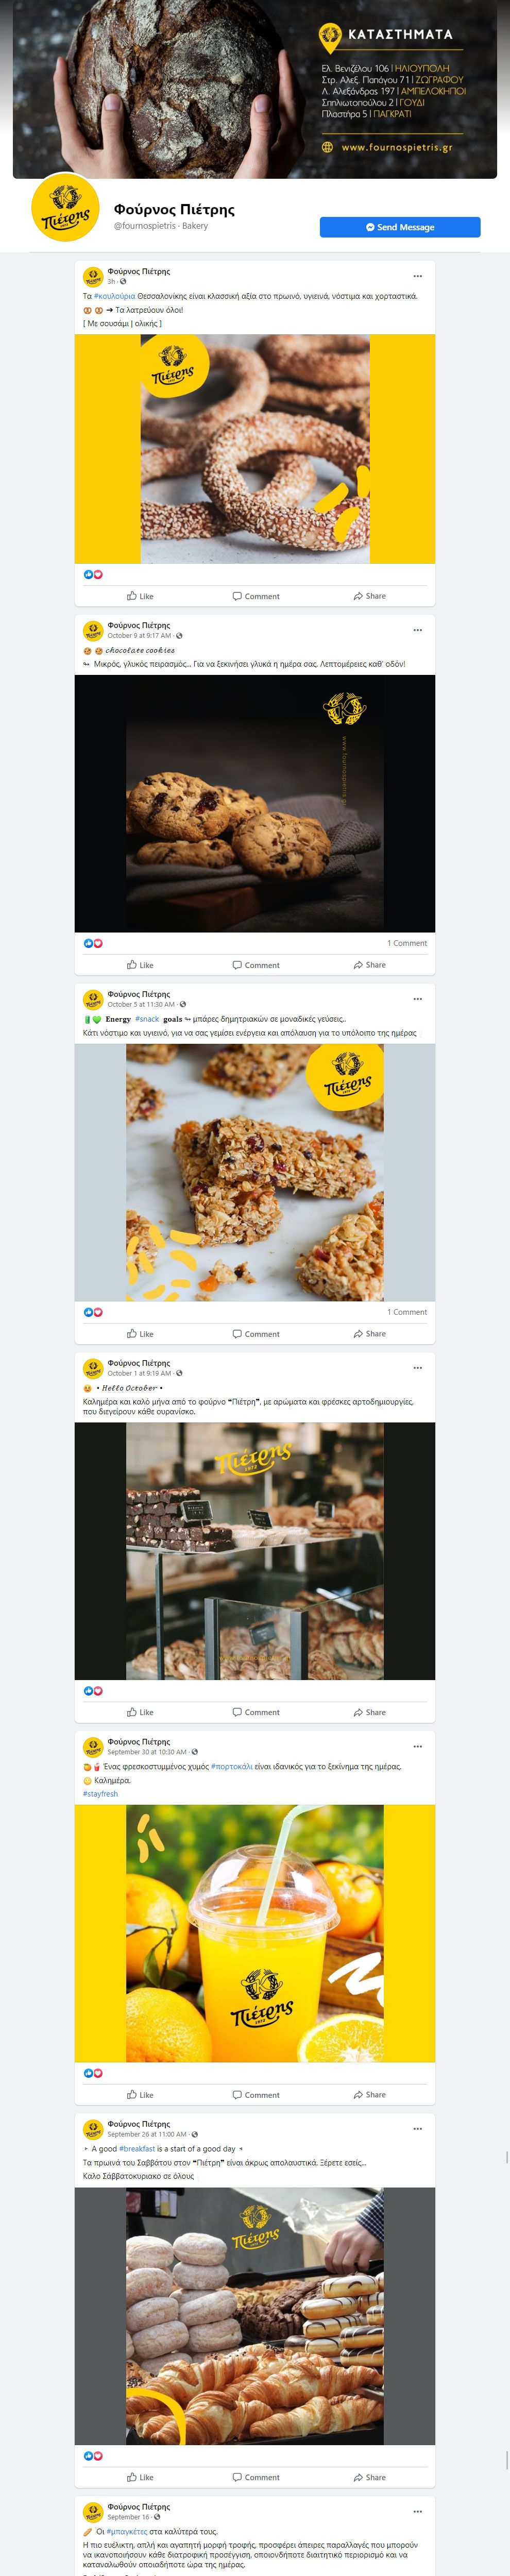Screen dimensions: 510x2576
Task: View 1 Comment on cookies post
Action: (x=406, y=943)
